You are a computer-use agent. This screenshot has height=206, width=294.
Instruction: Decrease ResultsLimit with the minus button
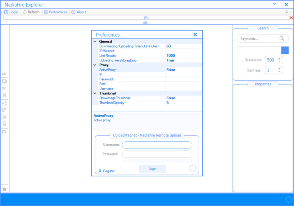point(279,61)
